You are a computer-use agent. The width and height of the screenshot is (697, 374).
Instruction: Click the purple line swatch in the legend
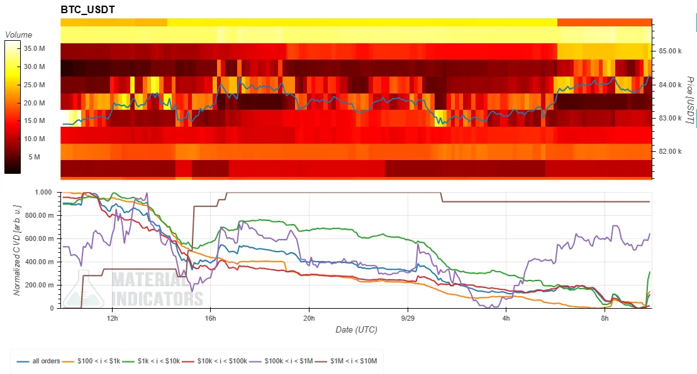click(x=255, y=361)
